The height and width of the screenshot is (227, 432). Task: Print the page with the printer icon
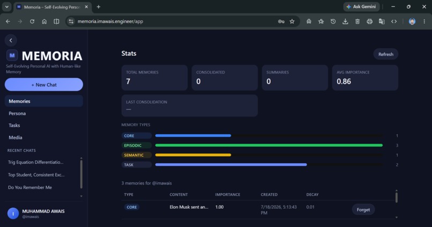click(x=369, y=21)
